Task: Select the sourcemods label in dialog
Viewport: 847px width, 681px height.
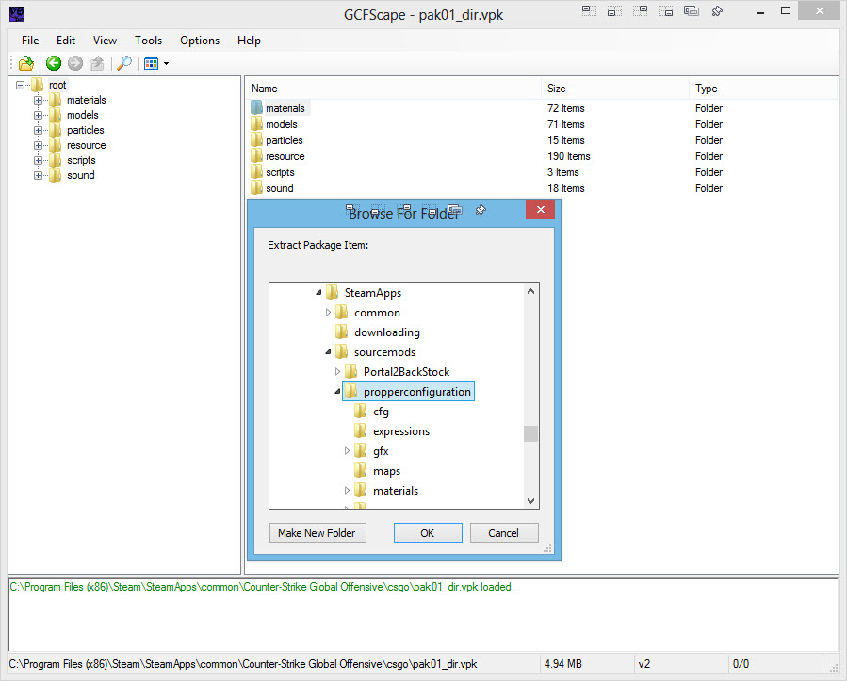Action: pyautogui.click(x=384, y=352)
